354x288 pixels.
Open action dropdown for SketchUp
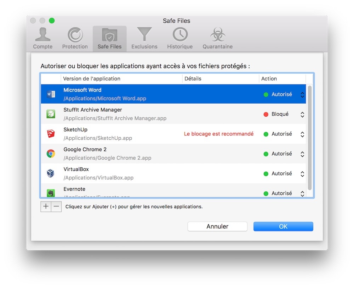coord(302,134)
